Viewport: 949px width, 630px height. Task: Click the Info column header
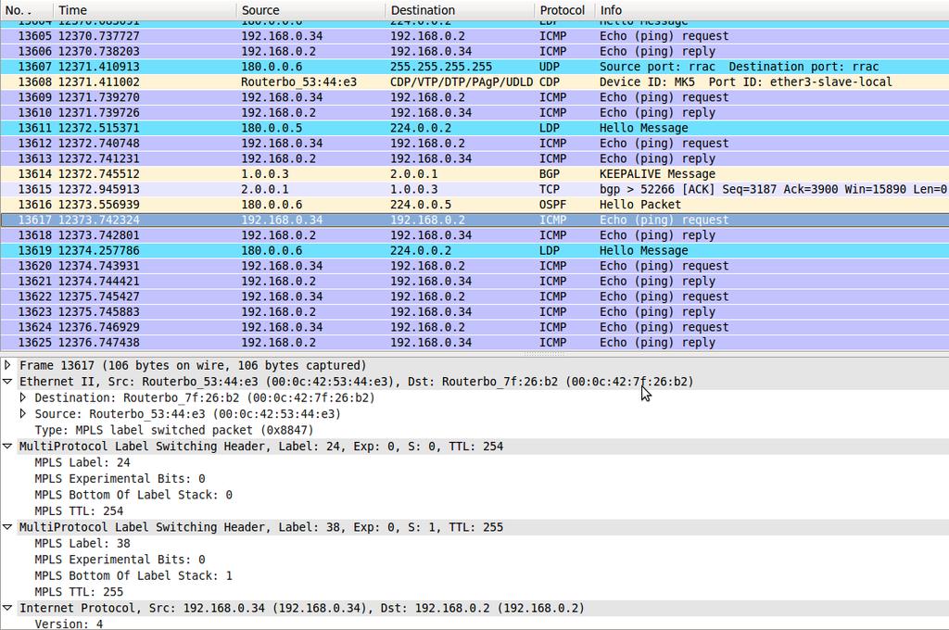(770, 10)
